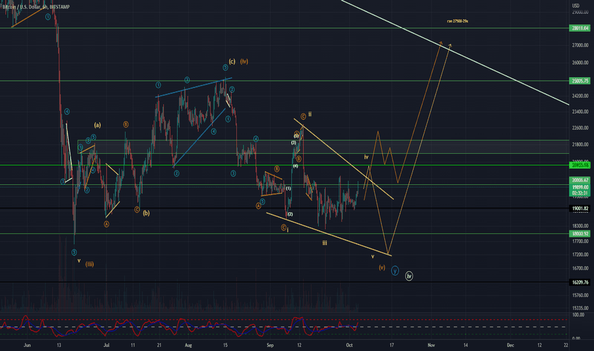Select the blue upper trendline above August highs
Screen dimensions: 594x351
(x=194, y=87)
